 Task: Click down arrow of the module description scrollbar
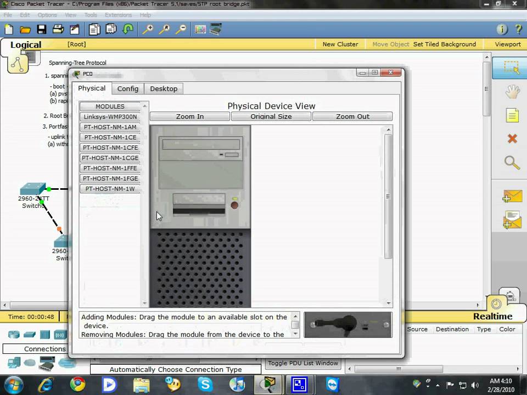295,334
